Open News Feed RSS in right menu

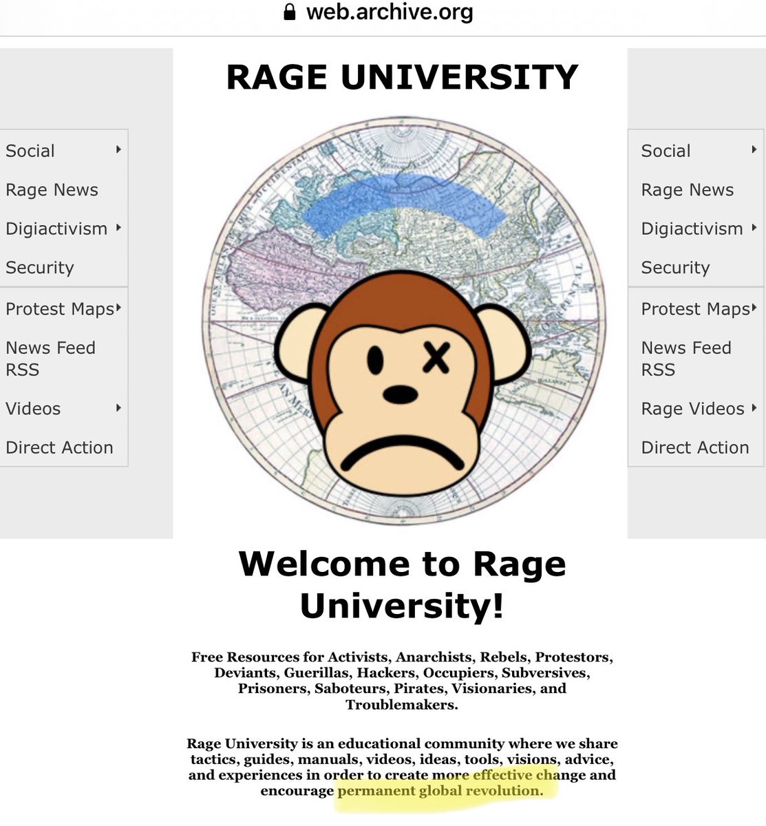pyautogui.click(x=686, y=359)
